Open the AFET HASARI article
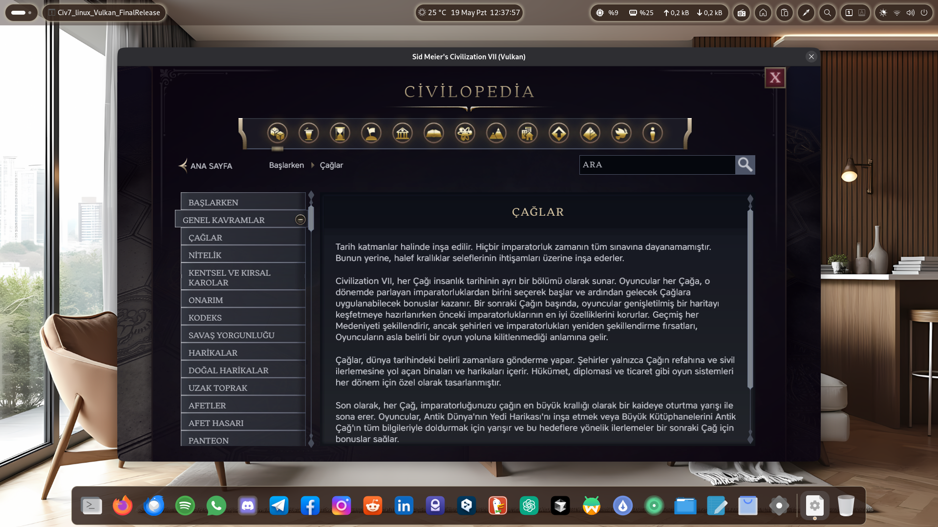The image size is (938, 527). pyautogui.click(x=243, y=423)
